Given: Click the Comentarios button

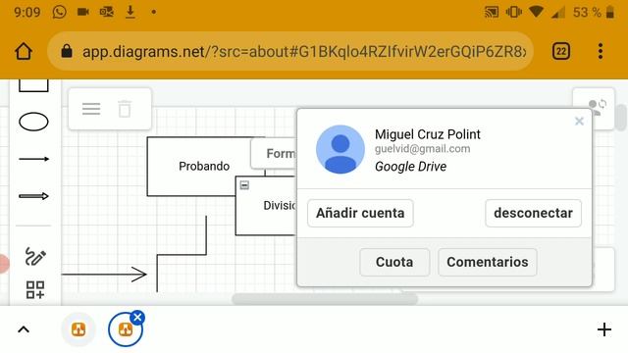Looking at the screenshot, I should (488, 262).
